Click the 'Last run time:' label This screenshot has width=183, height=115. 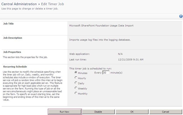(x=78, y=60)
